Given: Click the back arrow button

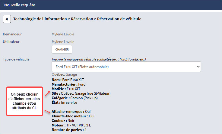Looking at the screenshot, I should [x=7, y=19].
